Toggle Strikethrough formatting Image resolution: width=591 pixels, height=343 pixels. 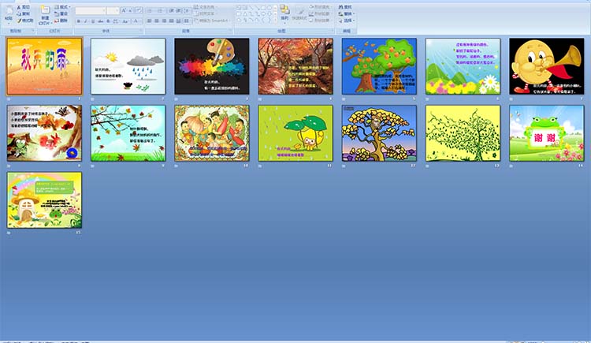[x=101, y=21]
